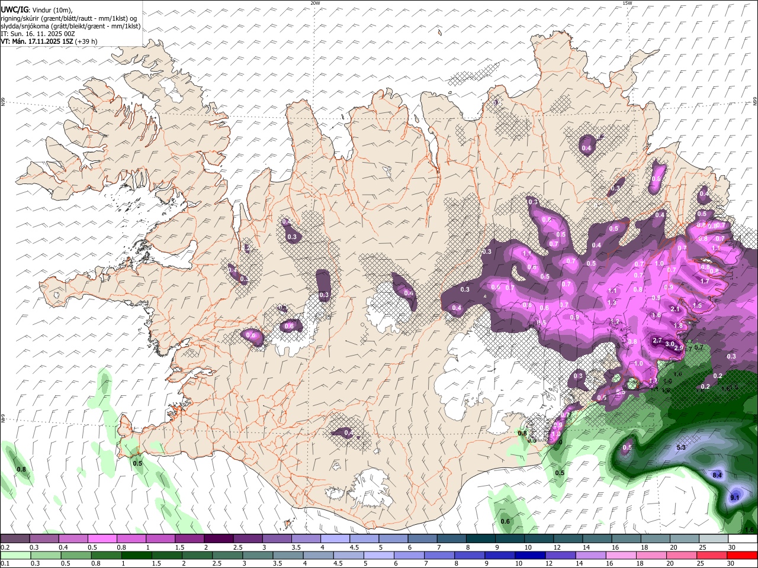Select the '2.7' snowfall value on the map
The width and height of the screenshot is (758, 568).
(657, 341)
